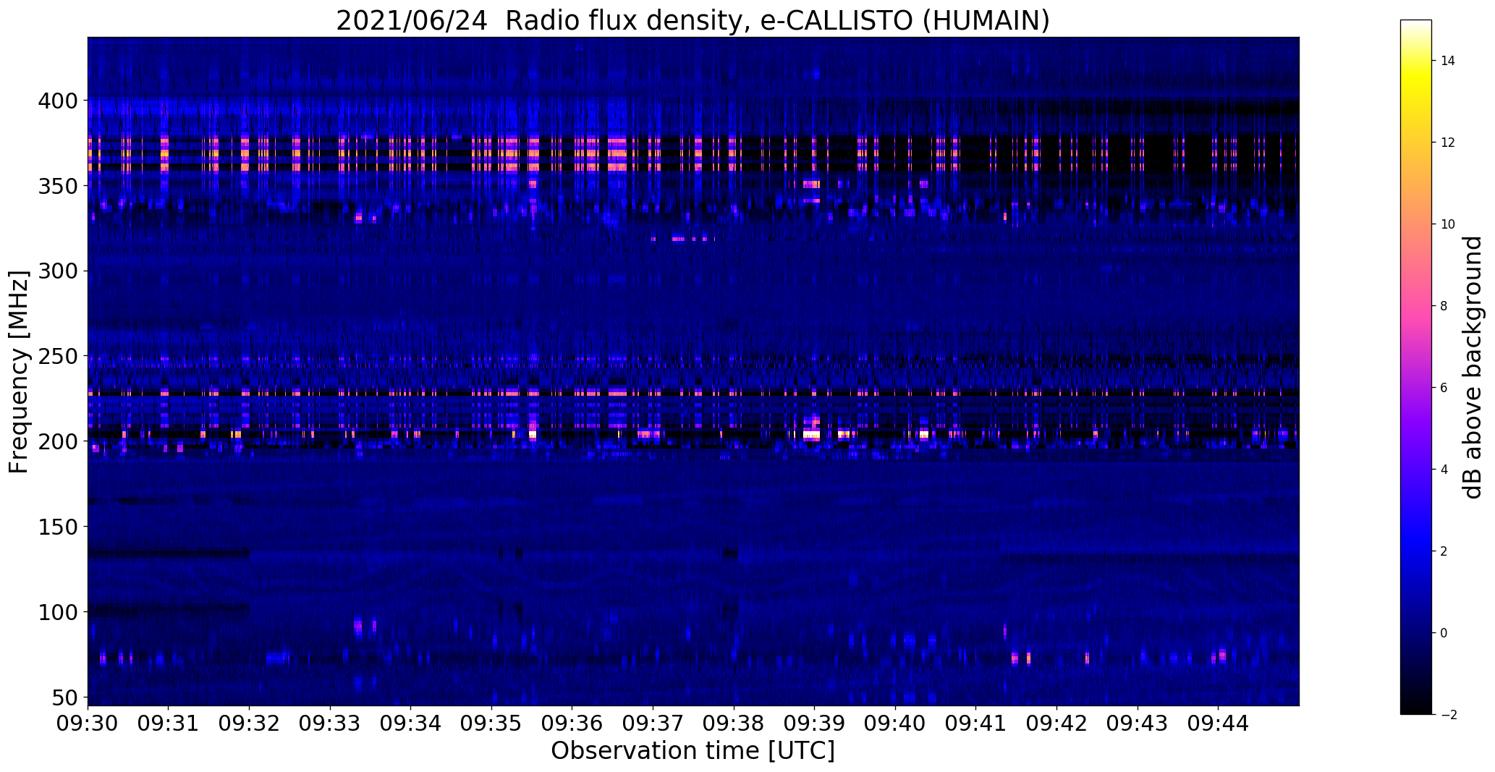
Task: Click the colorbar tick label 12
Action: pyautogui.click(x=1448, y=143)
